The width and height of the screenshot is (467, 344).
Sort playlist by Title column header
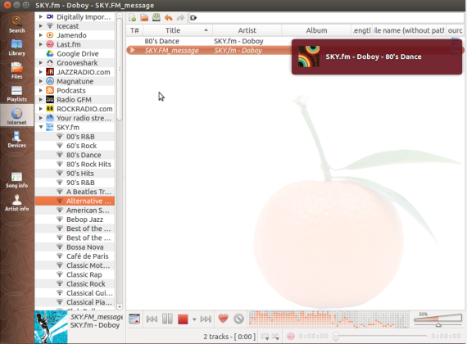click(178, 30)
